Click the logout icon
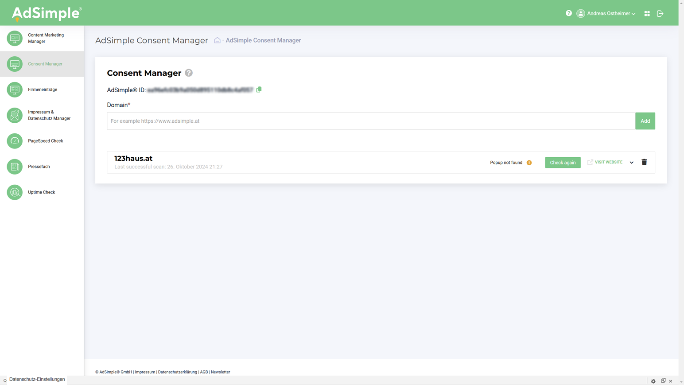The image size is (684, 385). [x=660, y=14]
